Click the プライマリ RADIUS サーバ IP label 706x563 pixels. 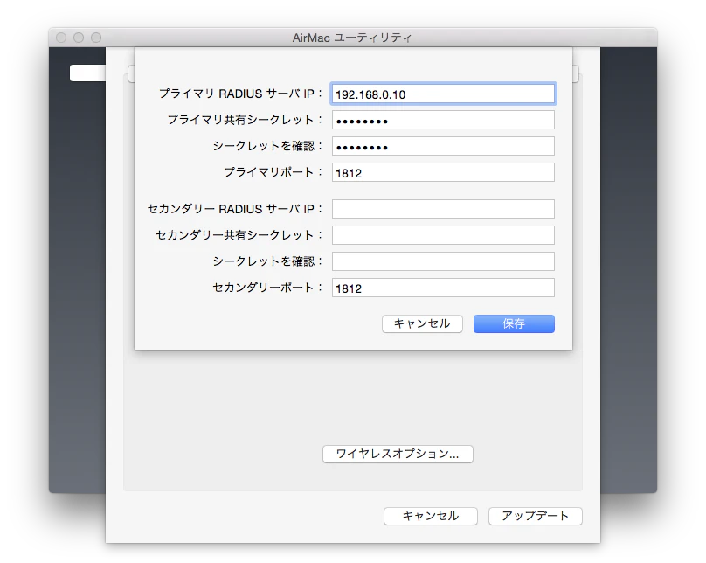point(241,94)
